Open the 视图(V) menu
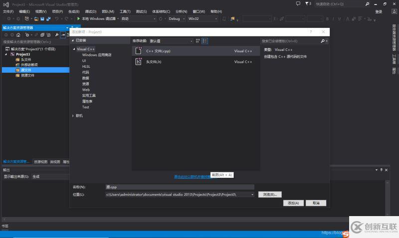 point(41,11)
